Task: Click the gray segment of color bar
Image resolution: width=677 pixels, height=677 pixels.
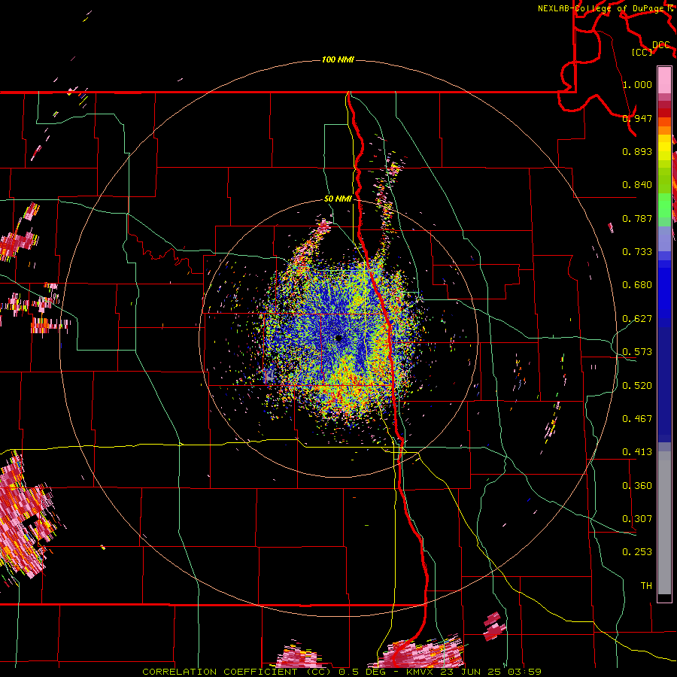Action: tap(664, 523)
